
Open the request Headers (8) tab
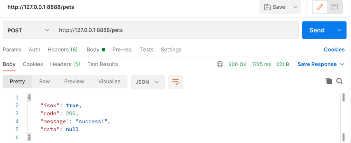tap(62, 50)
